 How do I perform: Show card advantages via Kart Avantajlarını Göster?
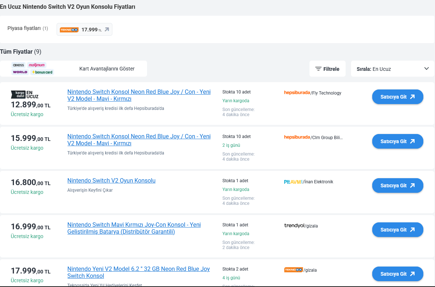pyautogui.click(x=107, y=69)
